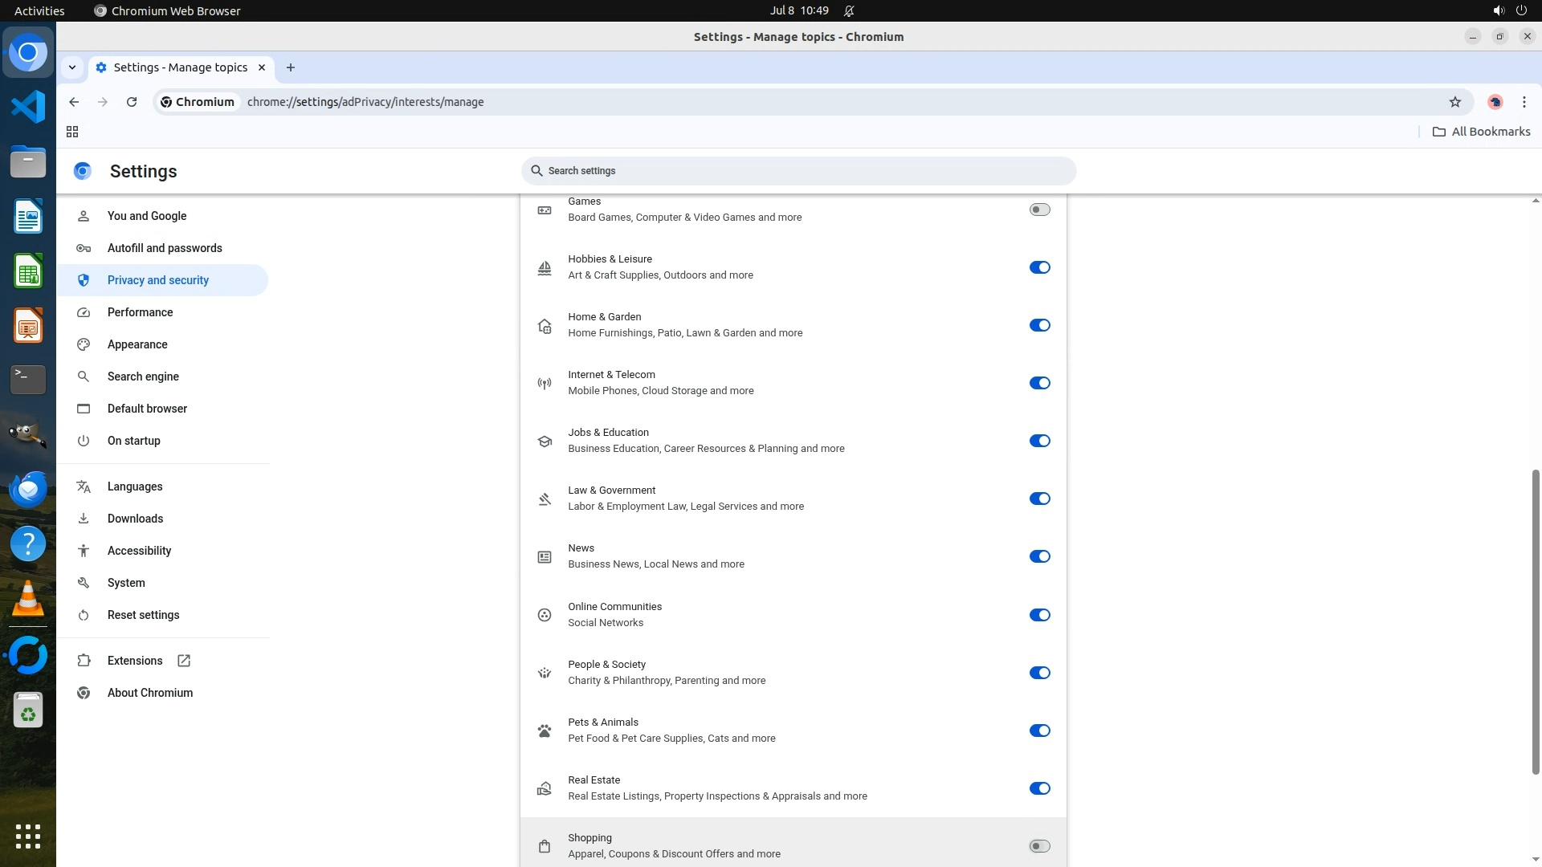Open new tab with plus button
The image size is (1542, 867).
pos(291,67)
